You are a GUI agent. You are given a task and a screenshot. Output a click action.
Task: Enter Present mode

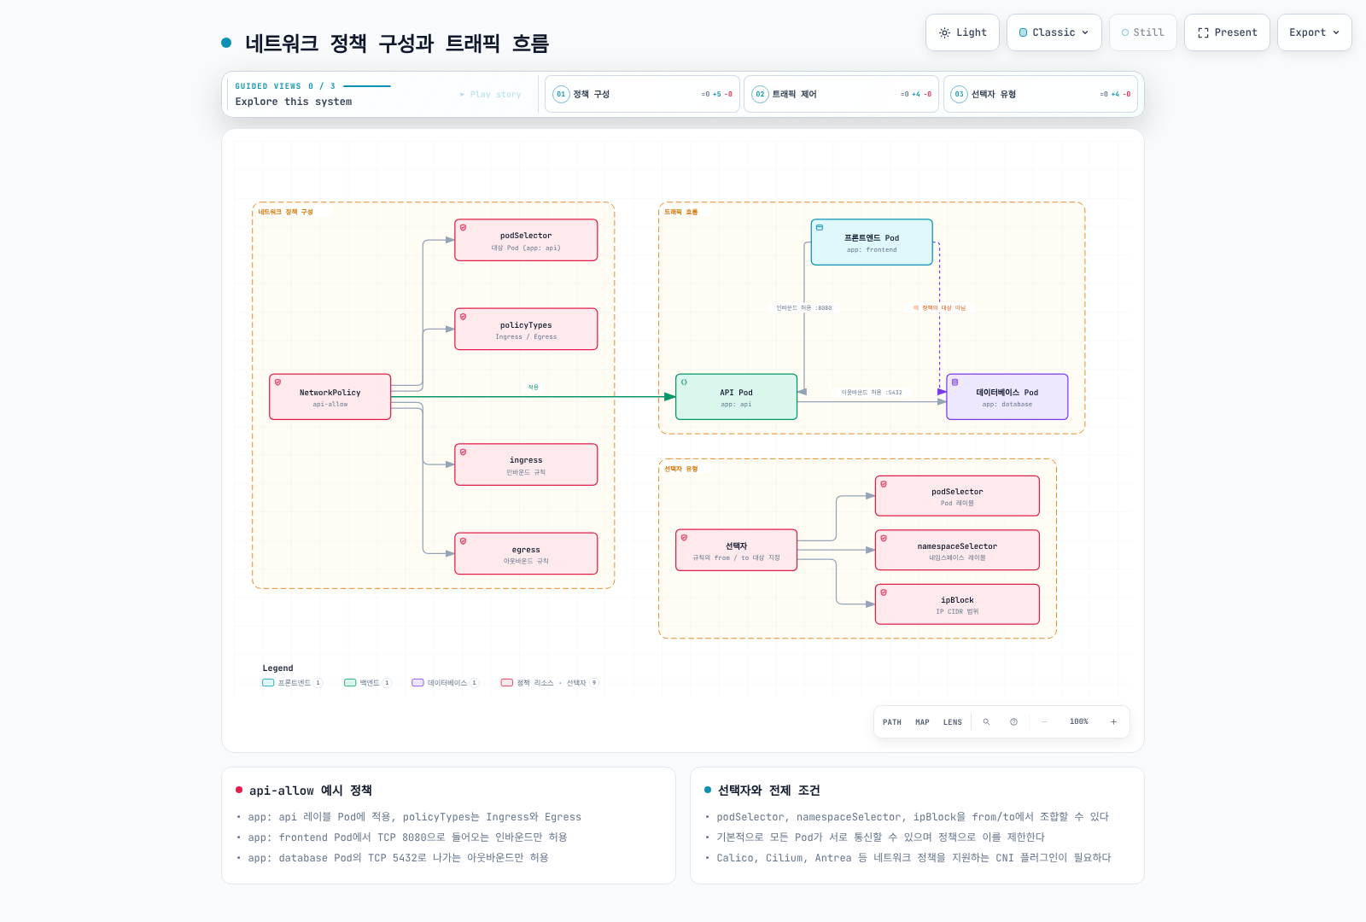(x=1227, y=32)
